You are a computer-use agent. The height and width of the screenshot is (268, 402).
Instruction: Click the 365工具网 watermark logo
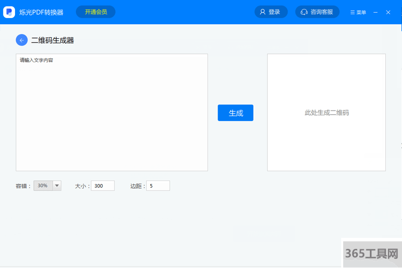pos(371,253)
